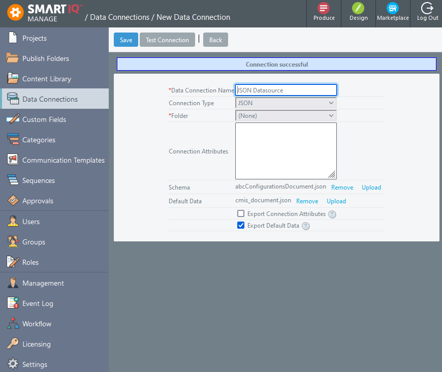Viewport: 442px width, 372px height.
Task: Show help for Export Connection Attributes
Action: 332,214
